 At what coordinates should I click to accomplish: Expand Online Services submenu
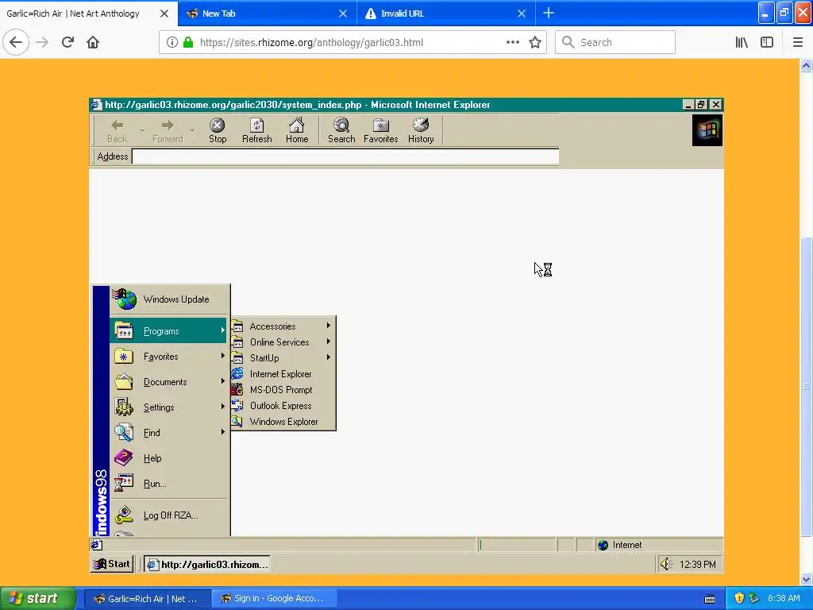click(x=283, y=342)
